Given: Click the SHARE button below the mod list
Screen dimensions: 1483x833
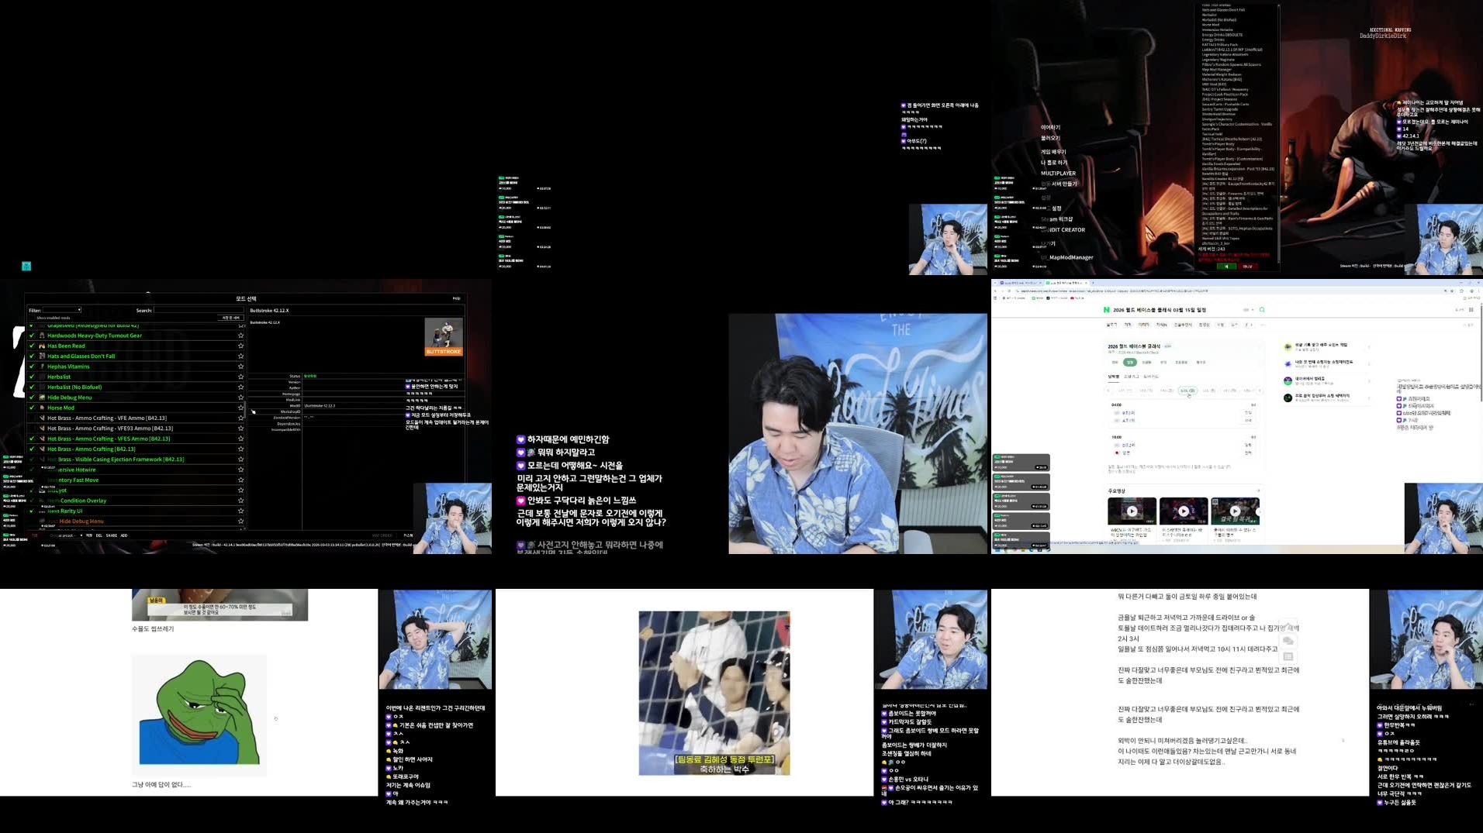Looking at the screenshot, I should click(110, 535).
